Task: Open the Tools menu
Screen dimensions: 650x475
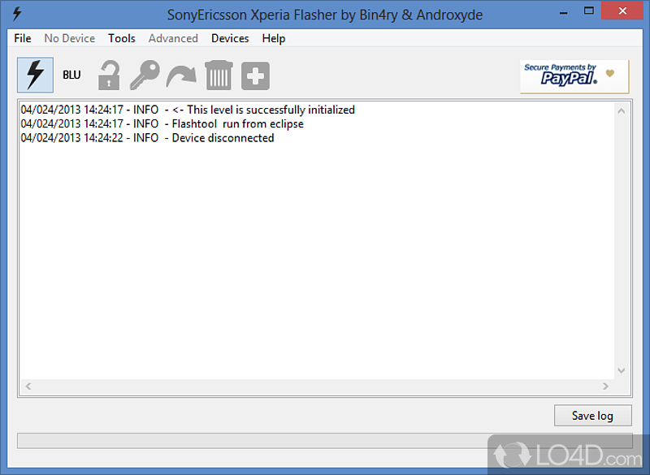Action: coord(121,38)
